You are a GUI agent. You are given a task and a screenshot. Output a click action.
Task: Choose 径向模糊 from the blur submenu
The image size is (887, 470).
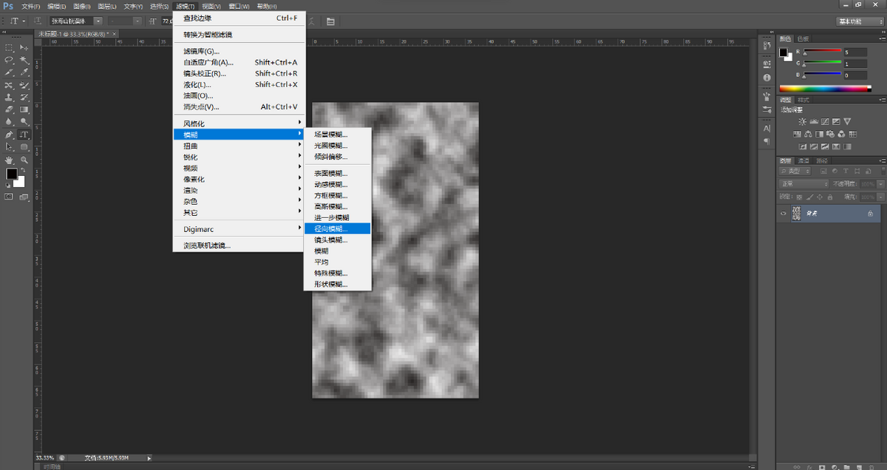pos(330,229)
